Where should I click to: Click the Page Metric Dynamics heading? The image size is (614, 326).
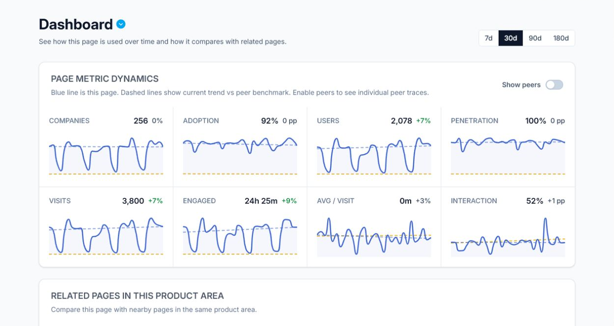point(105,79)
